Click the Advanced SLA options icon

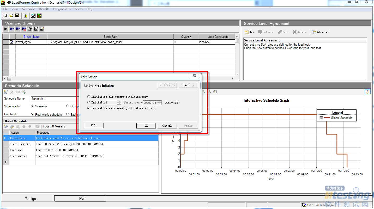click(321, 32)
